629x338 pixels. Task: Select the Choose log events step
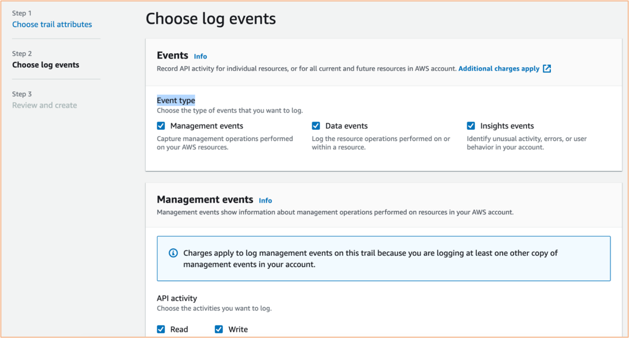[45, 65]
